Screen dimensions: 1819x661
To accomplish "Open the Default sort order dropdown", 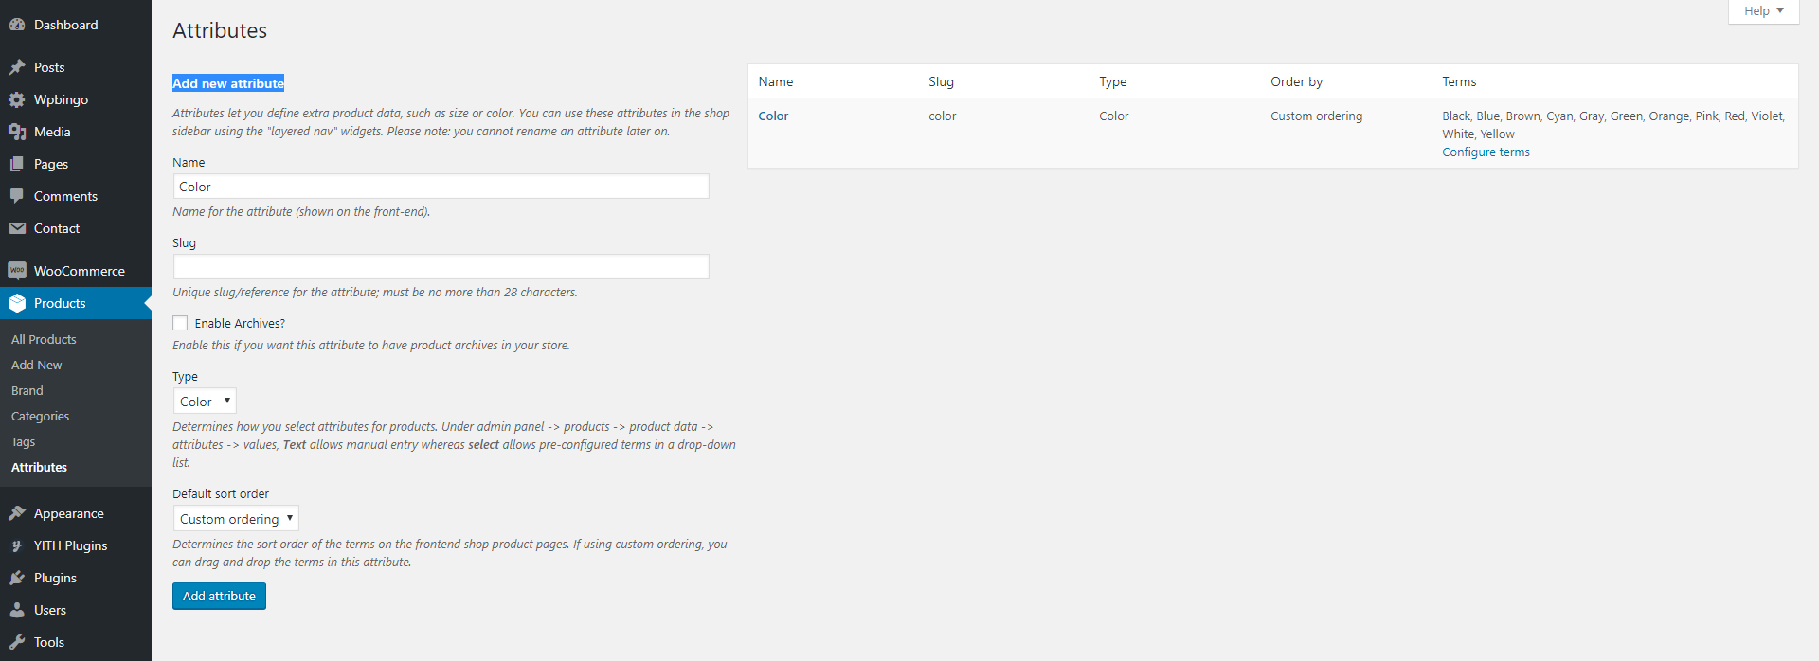I will click(236, 519).
